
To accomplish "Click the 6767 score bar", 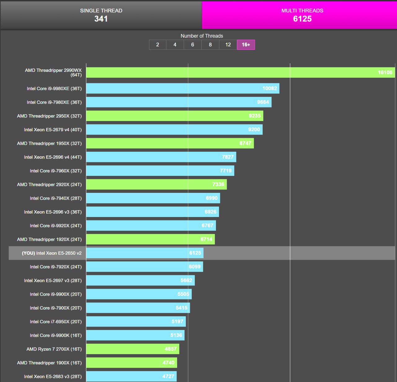I will [x=151, y=225].
